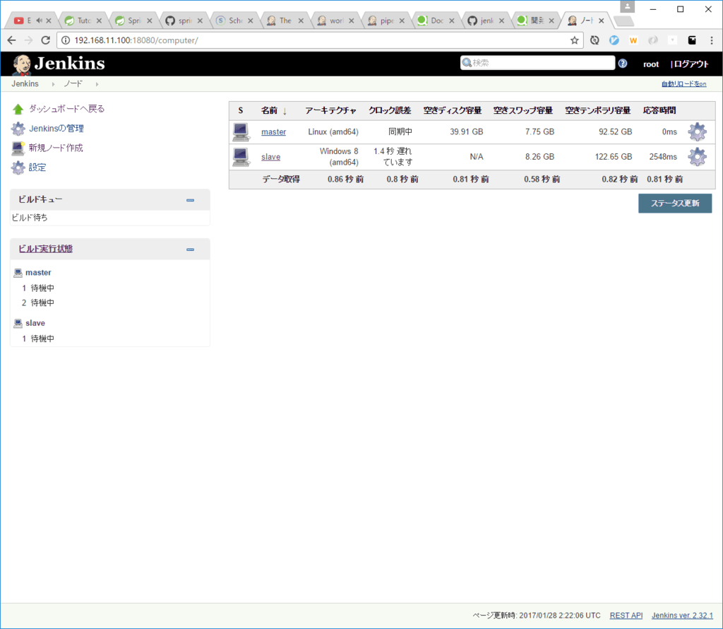723x629 pixels.
Task: Collapse the ビルド実行状態 panel
Action: tap(190, 249)
